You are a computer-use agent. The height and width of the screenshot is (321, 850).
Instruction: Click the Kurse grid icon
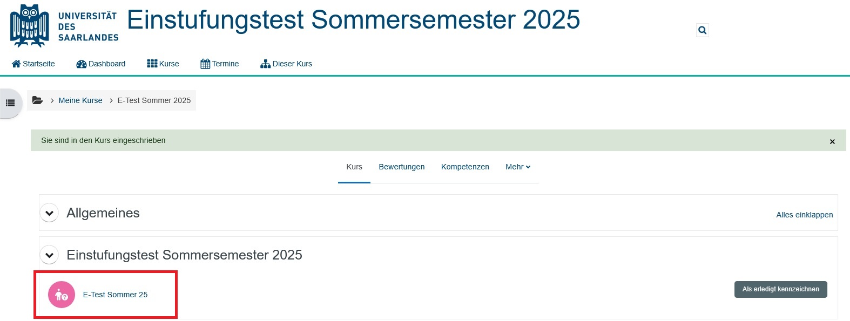point(152,64)
